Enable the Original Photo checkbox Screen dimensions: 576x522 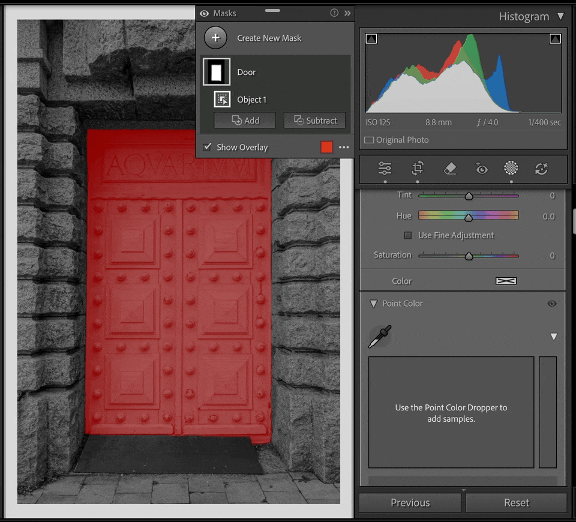click(x=369, y=140)
